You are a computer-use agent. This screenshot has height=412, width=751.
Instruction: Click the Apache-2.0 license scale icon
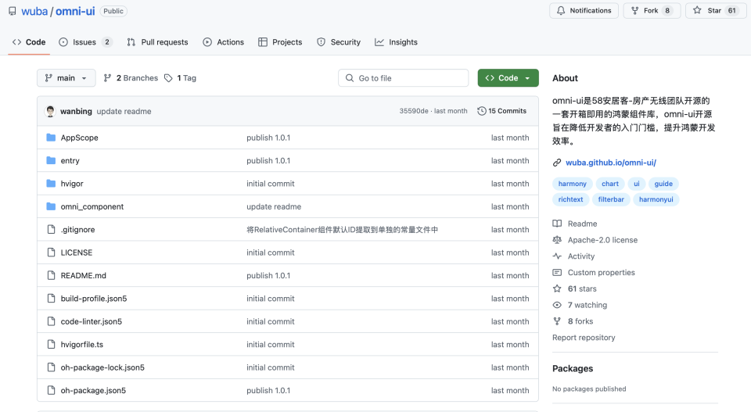coord(556,240)
